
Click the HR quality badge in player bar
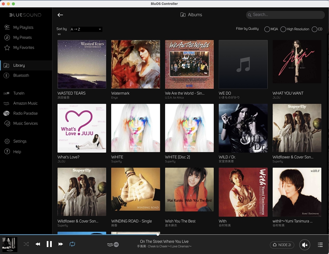pyautogui.click(x=116, y=245)
